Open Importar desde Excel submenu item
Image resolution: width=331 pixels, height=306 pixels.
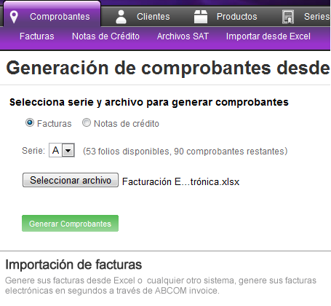point(268,36)
